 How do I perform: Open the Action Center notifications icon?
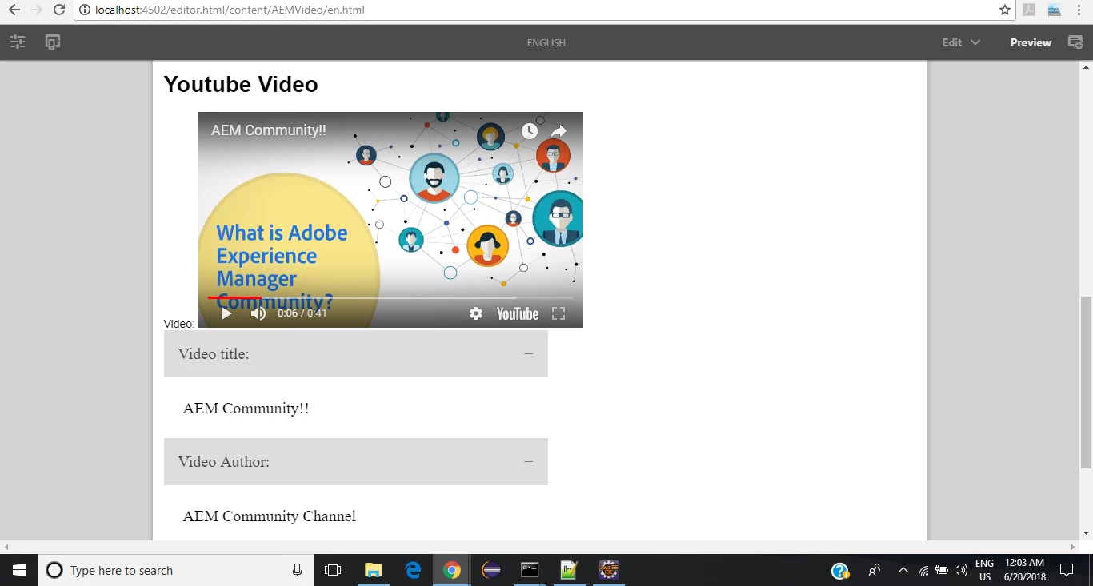click(1067, 570)
